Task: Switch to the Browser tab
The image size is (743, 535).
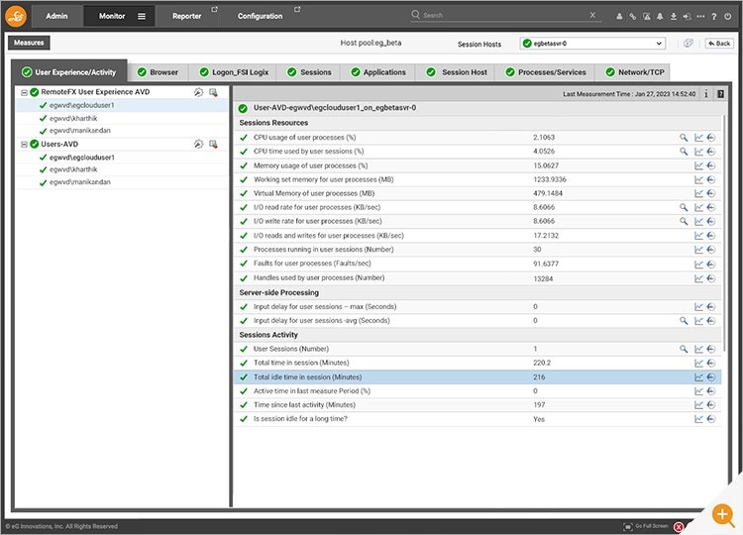Action: tap(158, 72)
